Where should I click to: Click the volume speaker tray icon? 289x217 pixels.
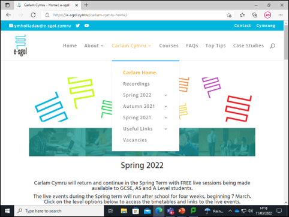tap(250, 210)
